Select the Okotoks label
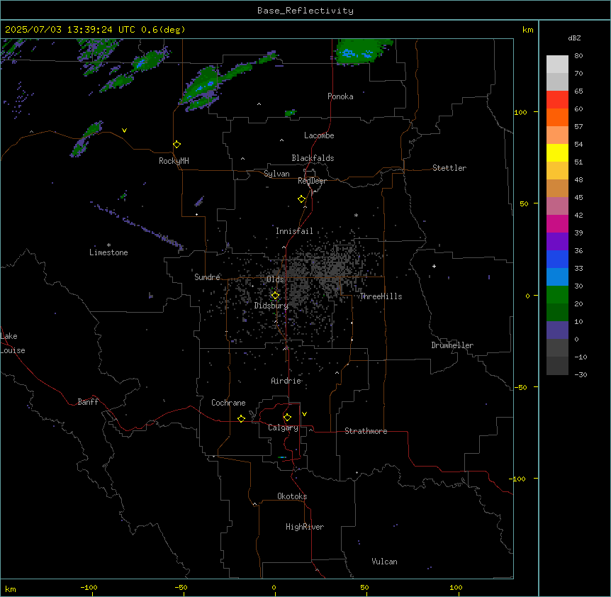The image size is (611, 597). 292,496
